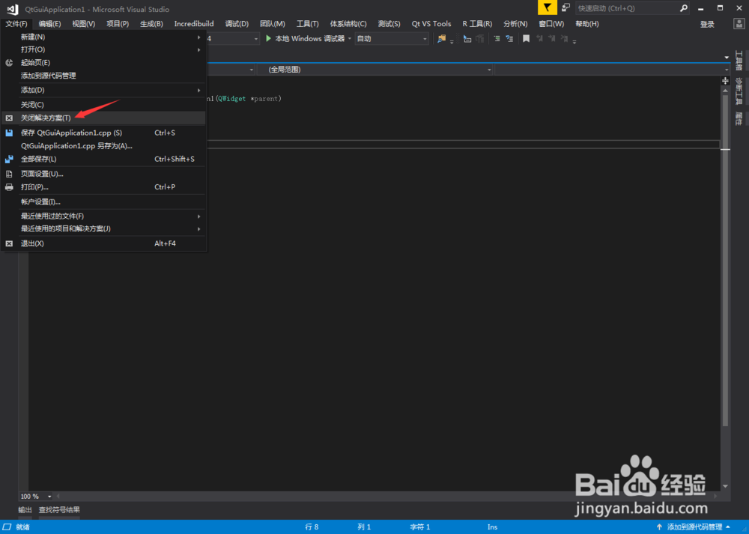Click the 页面设置 page icon
The image size is (749, 534).
coord(9,174)
